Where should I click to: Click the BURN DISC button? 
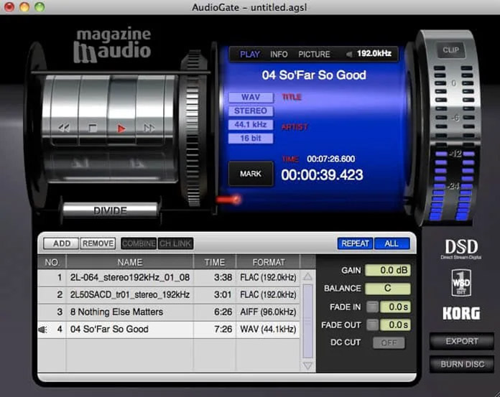coord(461,365)
